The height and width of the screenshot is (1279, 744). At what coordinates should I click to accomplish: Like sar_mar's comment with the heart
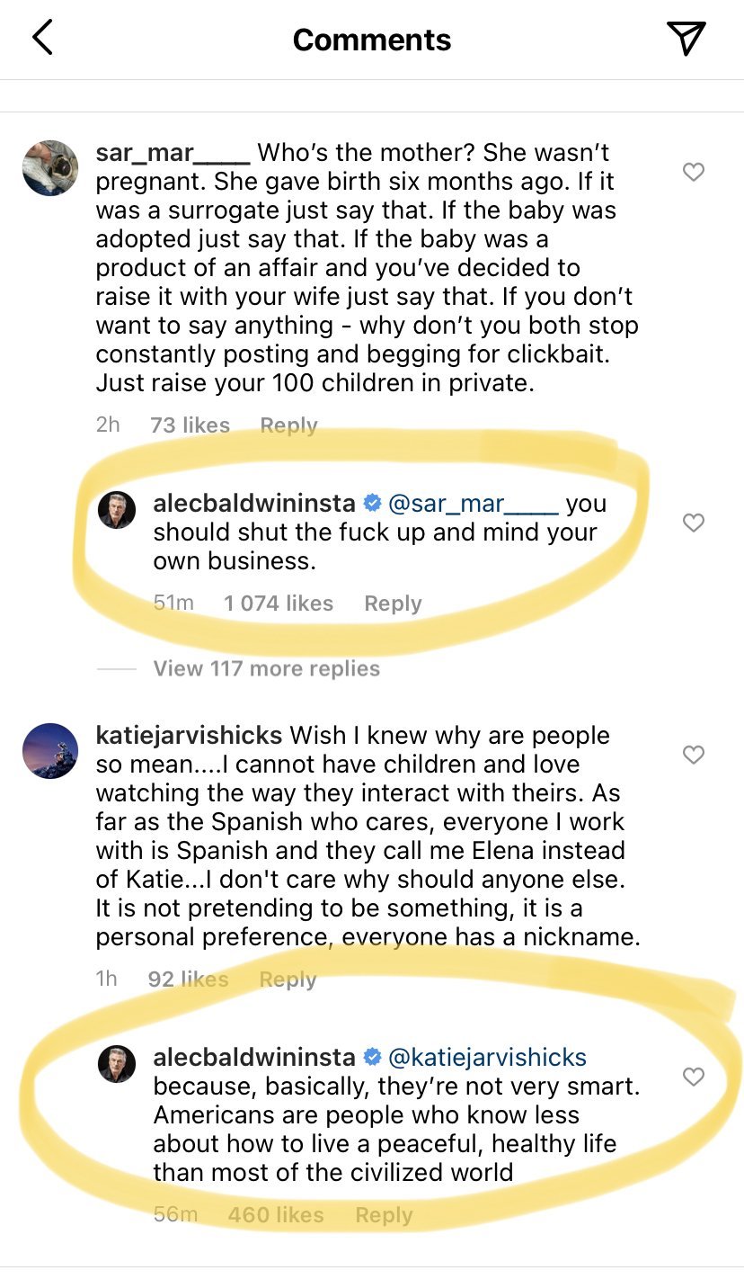[693, 172]
